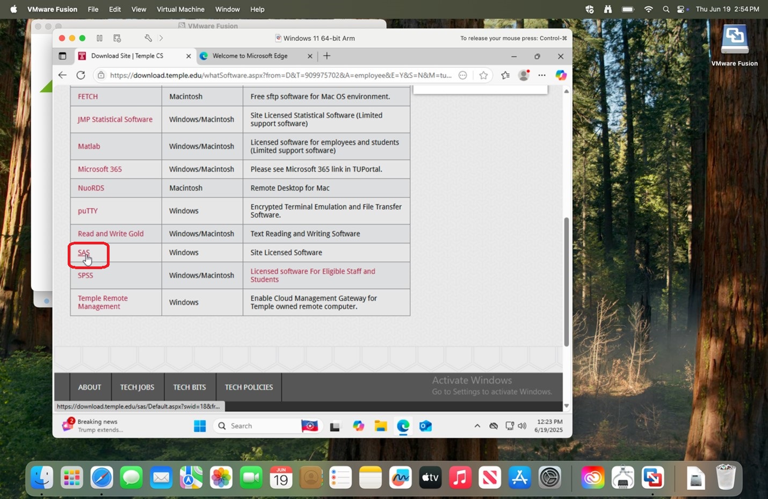Open a new tab with plus button
Image resolution: width=768 pixels, height=499 pixels.
tap(327, 56)
